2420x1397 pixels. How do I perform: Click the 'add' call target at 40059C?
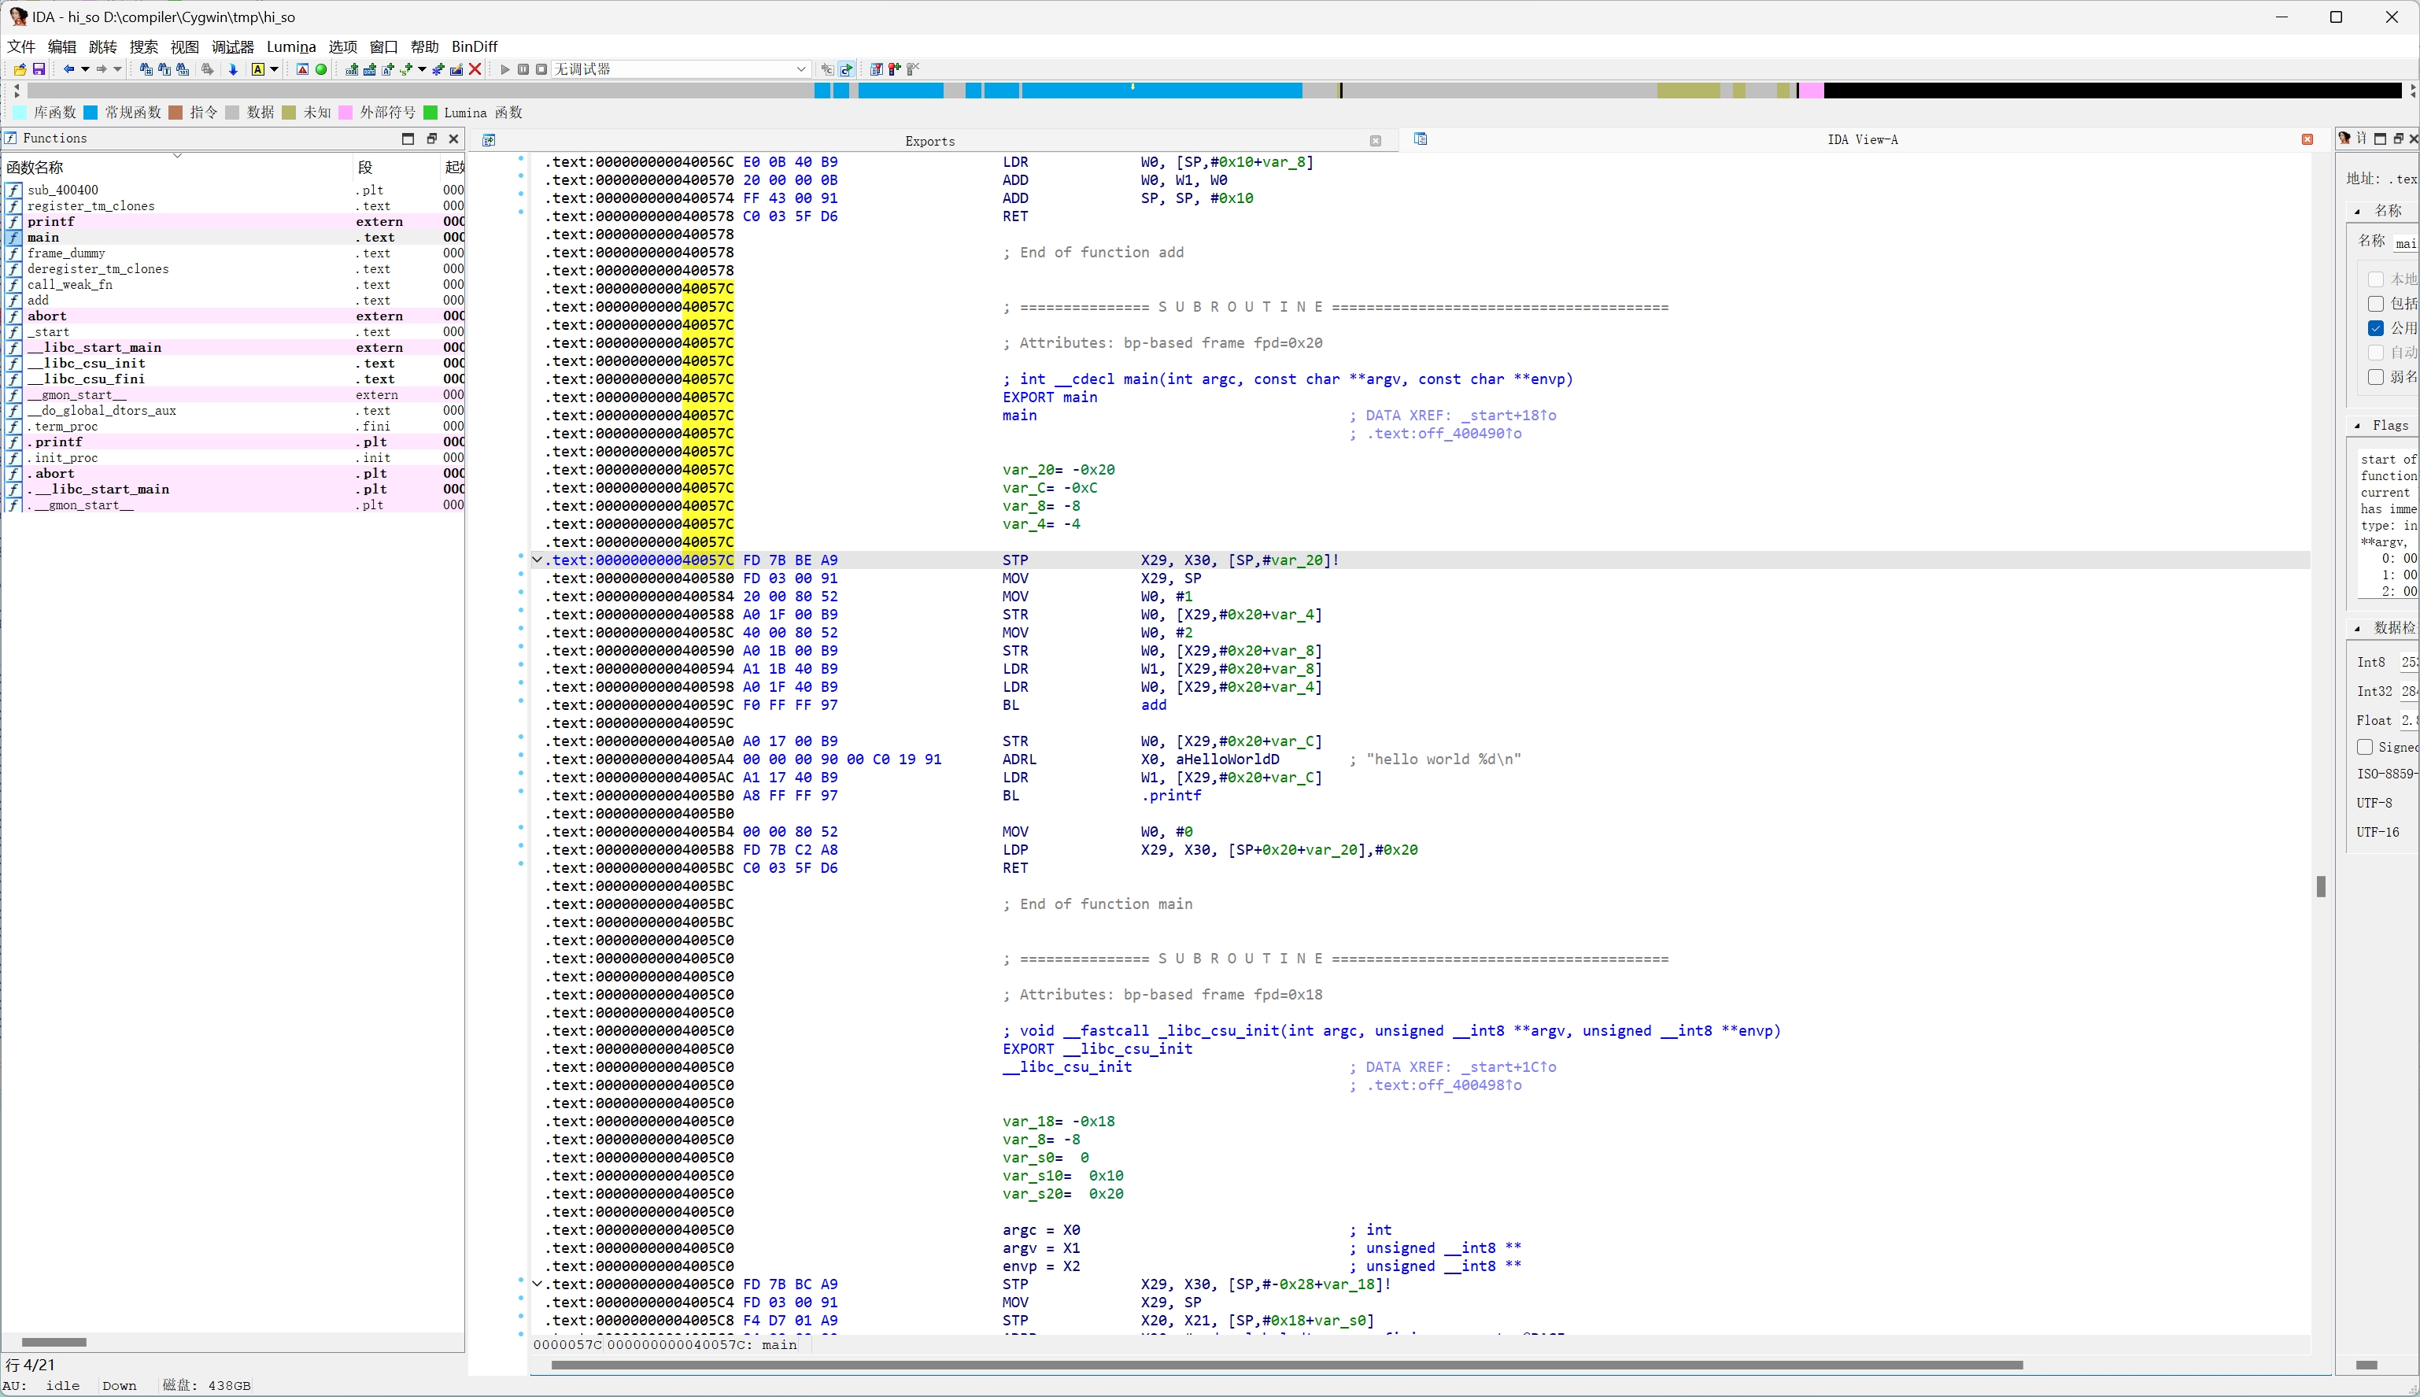pos(1154,705)
